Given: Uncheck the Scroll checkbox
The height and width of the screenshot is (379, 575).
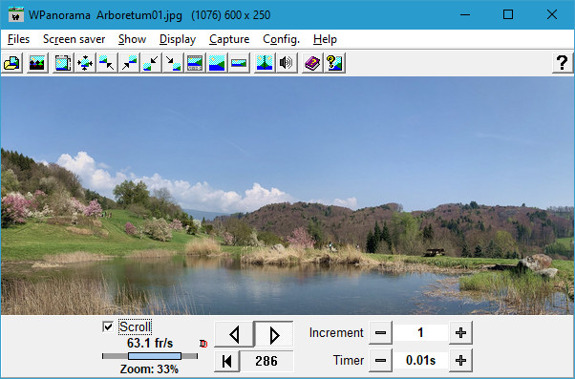Looking at the screenshot, I should click(108, 326).
